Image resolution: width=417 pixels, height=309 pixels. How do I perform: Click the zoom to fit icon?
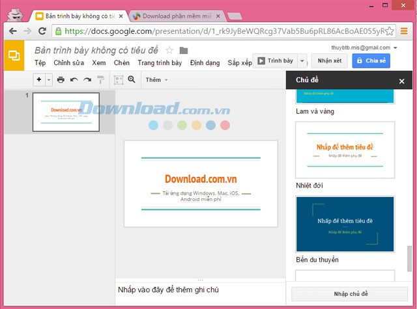(119, 79)
